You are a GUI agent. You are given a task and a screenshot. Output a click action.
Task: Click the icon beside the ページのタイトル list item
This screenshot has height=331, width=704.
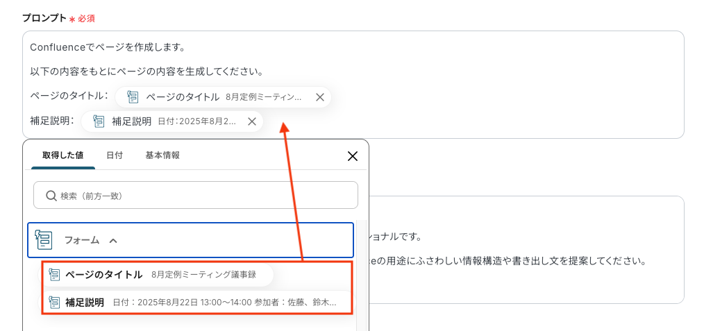coord(54,275)
